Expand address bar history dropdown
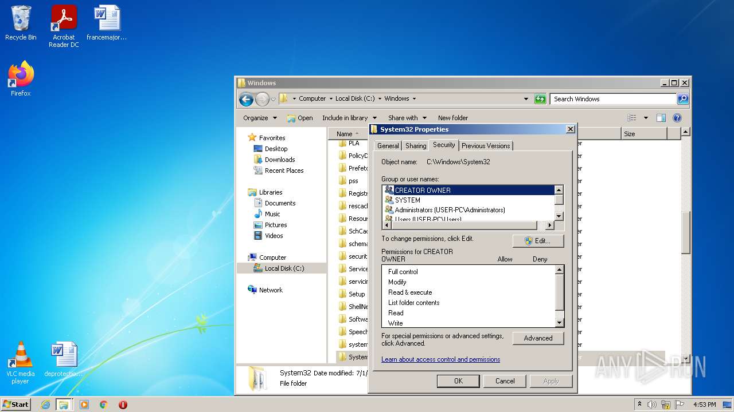The width and height of the screenshot is (734, 412). (526, 99)
